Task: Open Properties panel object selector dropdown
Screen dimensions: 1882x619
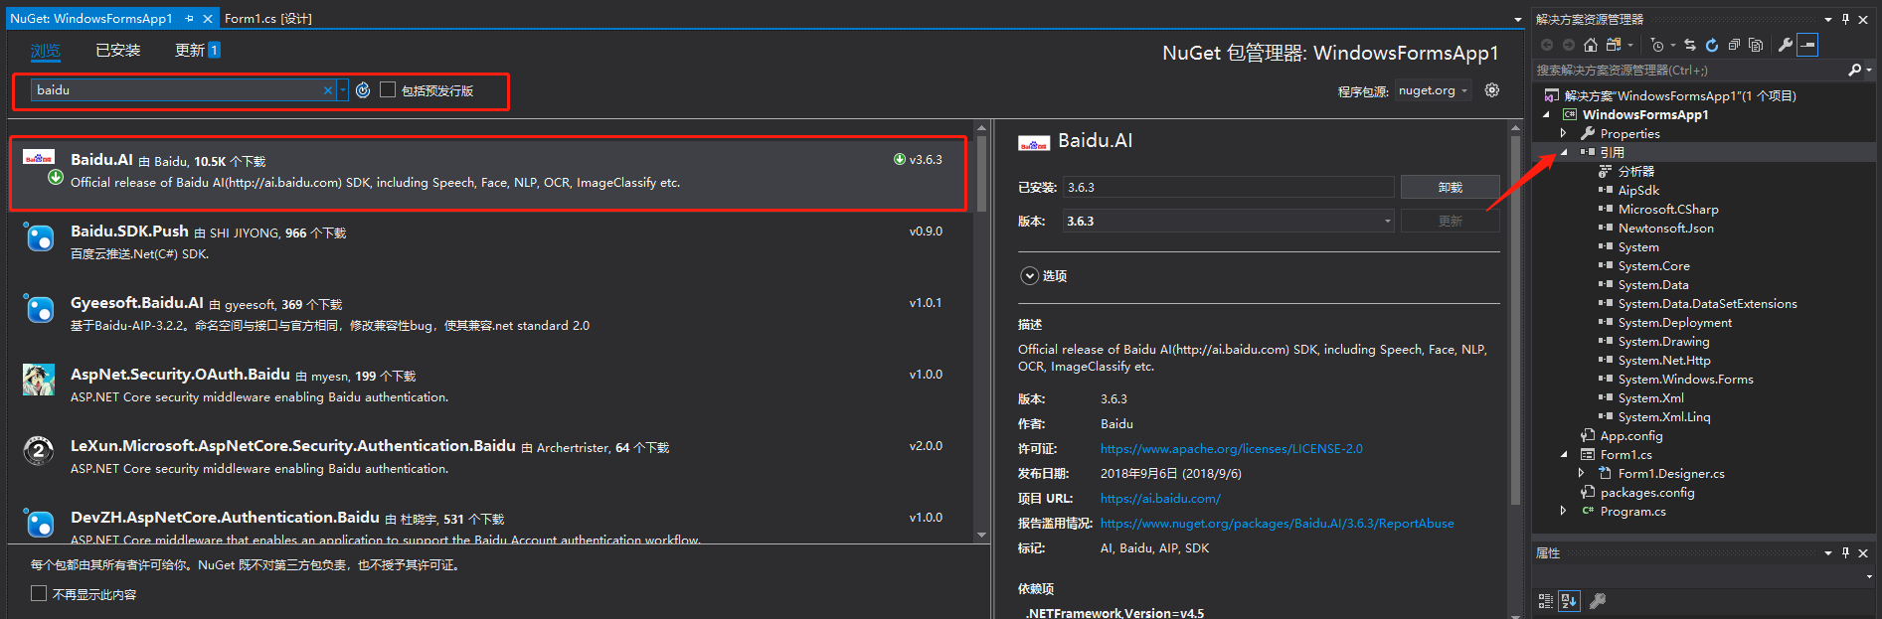Action: [1869, 576]
